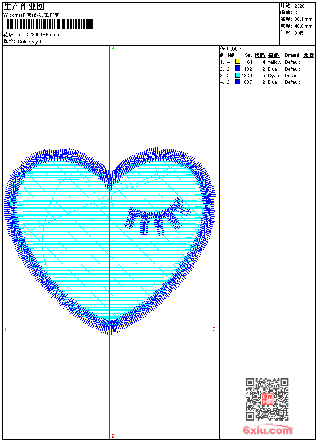
Task: Click the file name mg_523004EE.emb
Action: pyautogui.click(x=38, y=35)
